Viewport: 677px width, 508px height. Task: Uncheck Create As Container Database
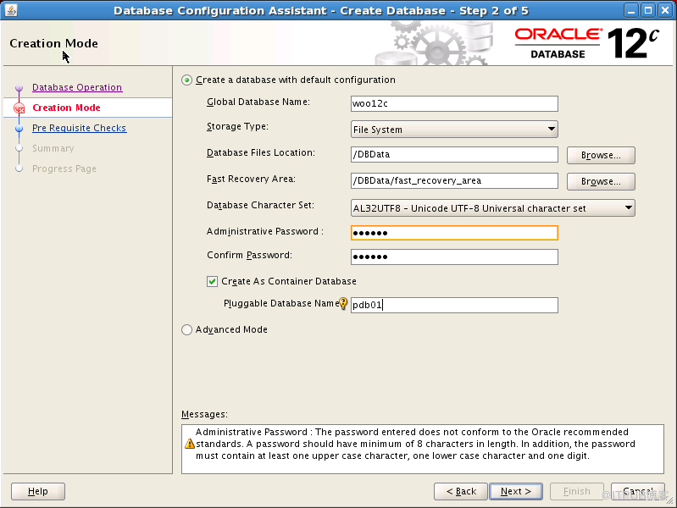pos(212,281)
